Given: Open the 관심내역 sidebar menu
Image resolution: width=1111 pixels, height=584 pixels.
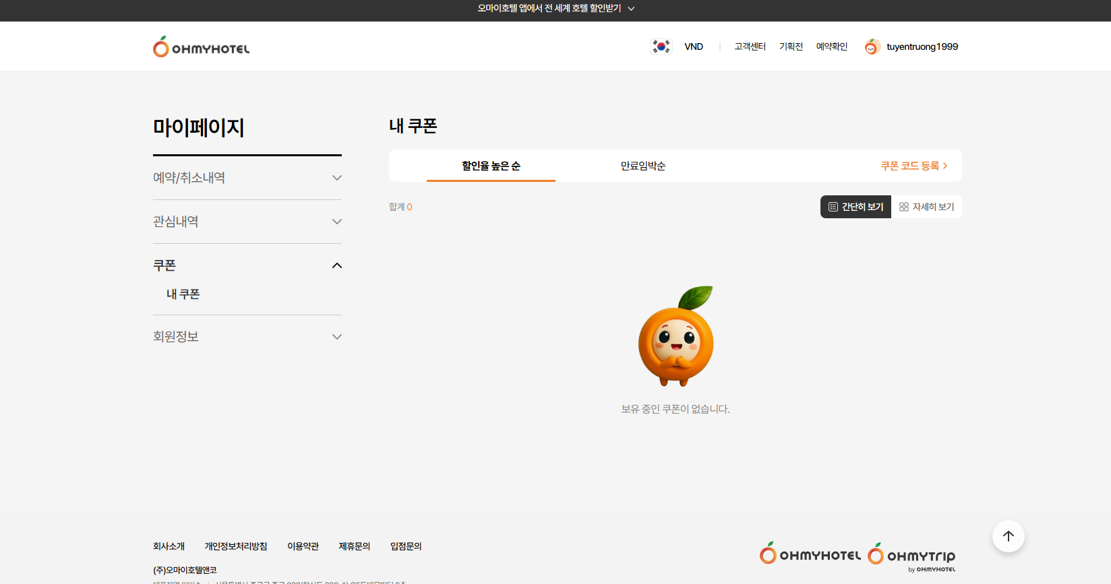Looking at the screenshot, I should coord(247,222).
